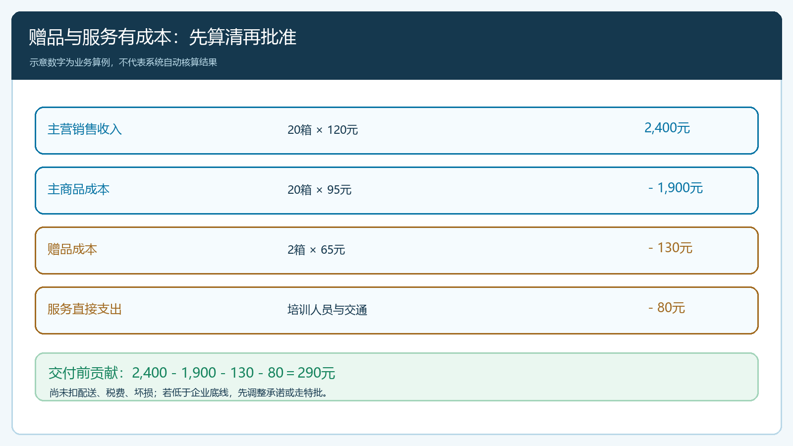Click the amount - 1,900元
Viewport: 793px width, 446px height.
point(676,188)
